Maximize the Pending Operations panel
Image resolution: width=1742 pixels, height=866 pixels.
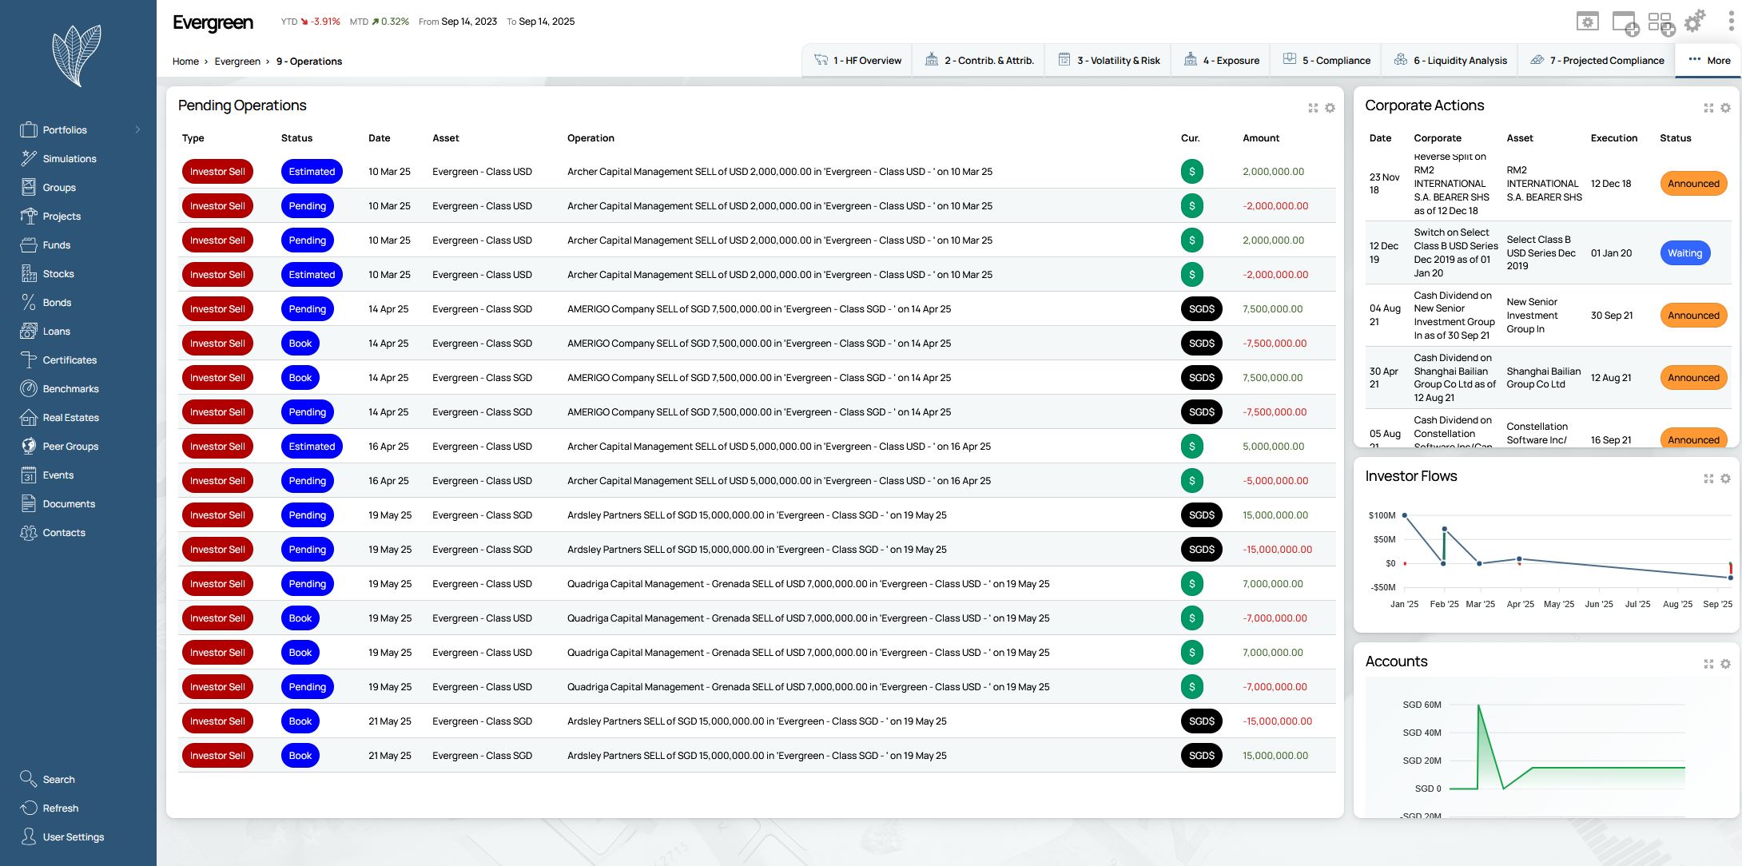tap(1313, 108)
